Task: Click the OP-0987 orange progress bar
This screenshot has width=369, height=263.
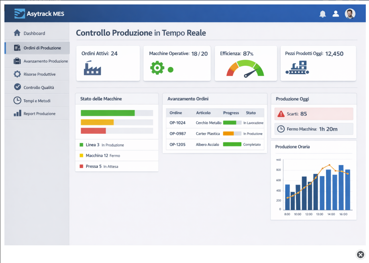Action: tap(232, 133)
